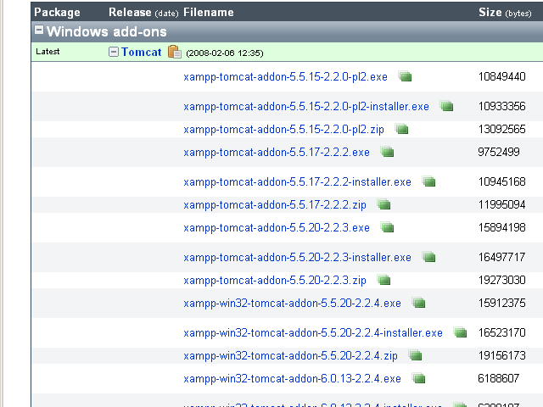This screenshot has width=543, height=407.
Task: Download xampp-tomcat-addon-5.5.15-2.2.0-pl2.zip
Action: 283,130
